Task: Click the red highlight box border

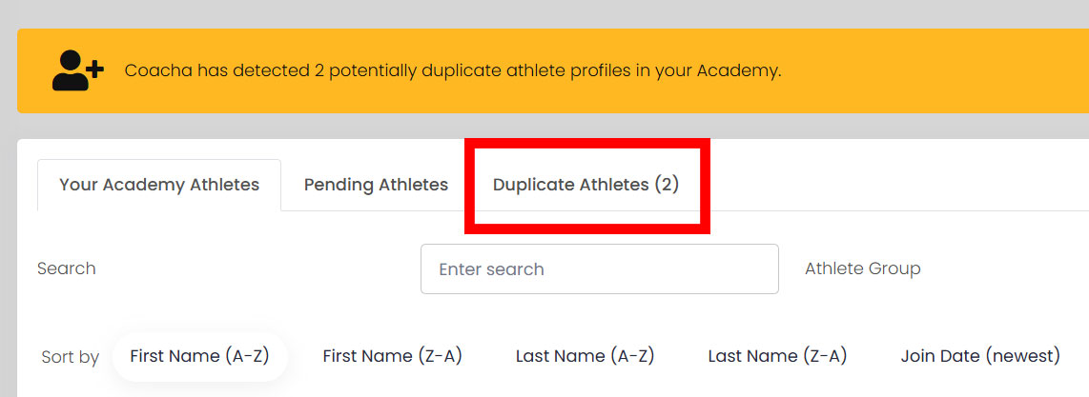Action: point(586,144)
